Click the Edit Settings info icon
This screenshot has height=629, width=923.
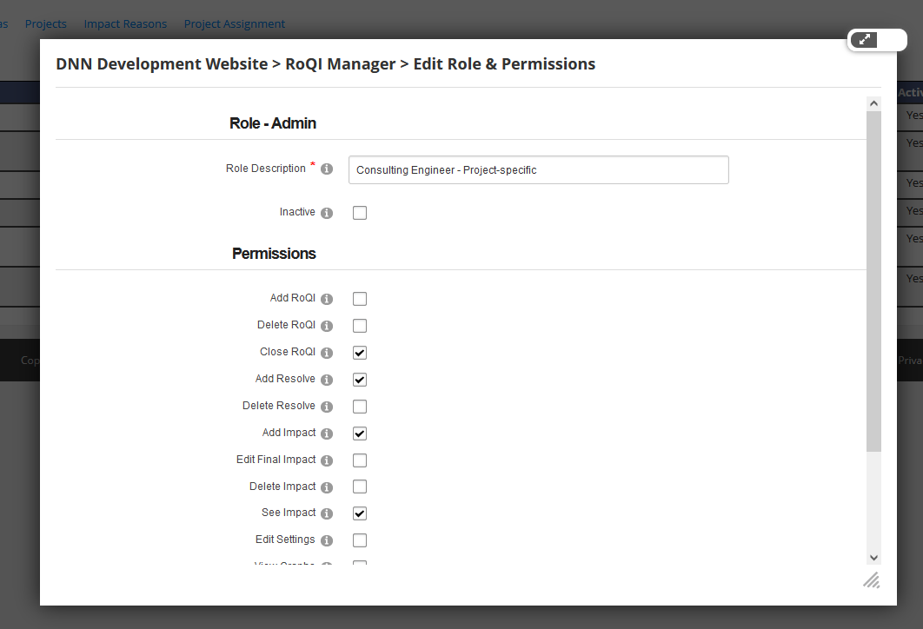tap(327, 540)
